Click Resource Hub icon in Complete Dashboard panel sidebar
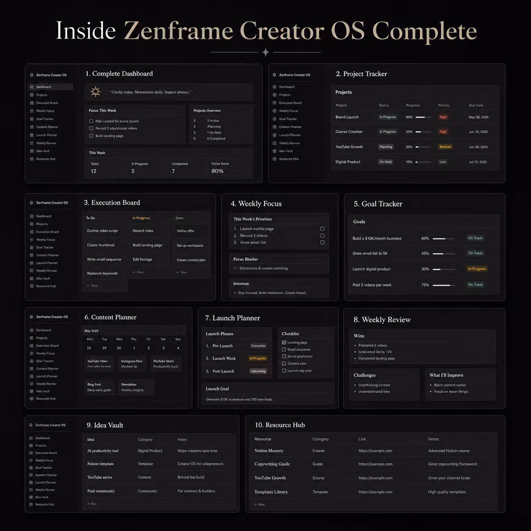This screenshot has height=531, width=531. pyautogui.click(x=32, y=159)
